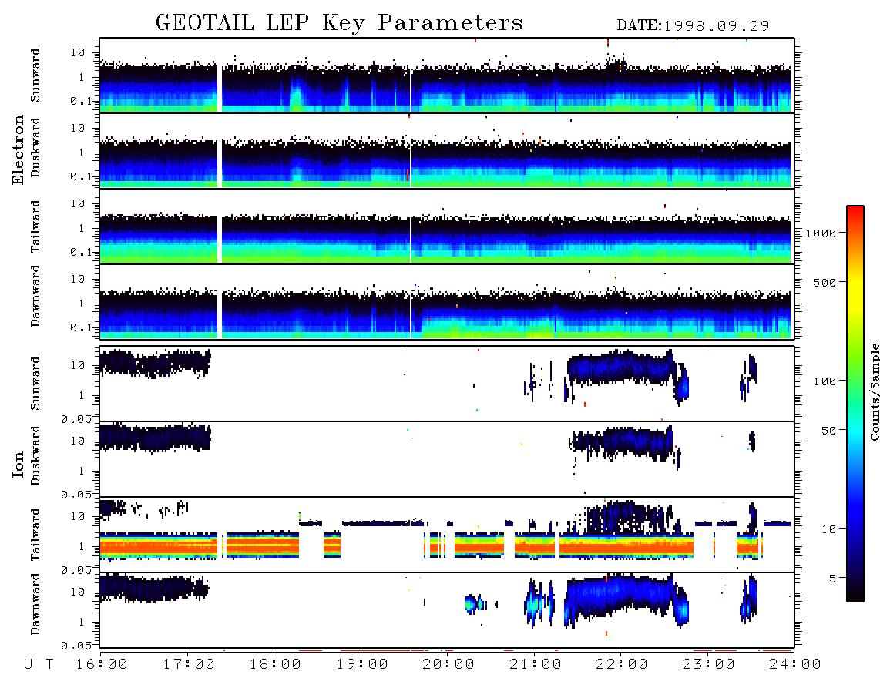Click the Electron Sunward spectrogram panel
The width and height of the screenshot is (880, 678).
pyautogui.click(x=447, y=76)
